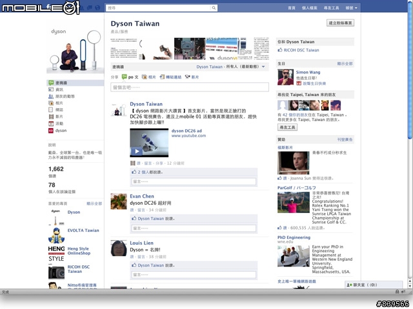Image resolution: width=413 pixels, height=309 pixels.
Task: Open the account dropdown in top bar
Action: (351, 8)
